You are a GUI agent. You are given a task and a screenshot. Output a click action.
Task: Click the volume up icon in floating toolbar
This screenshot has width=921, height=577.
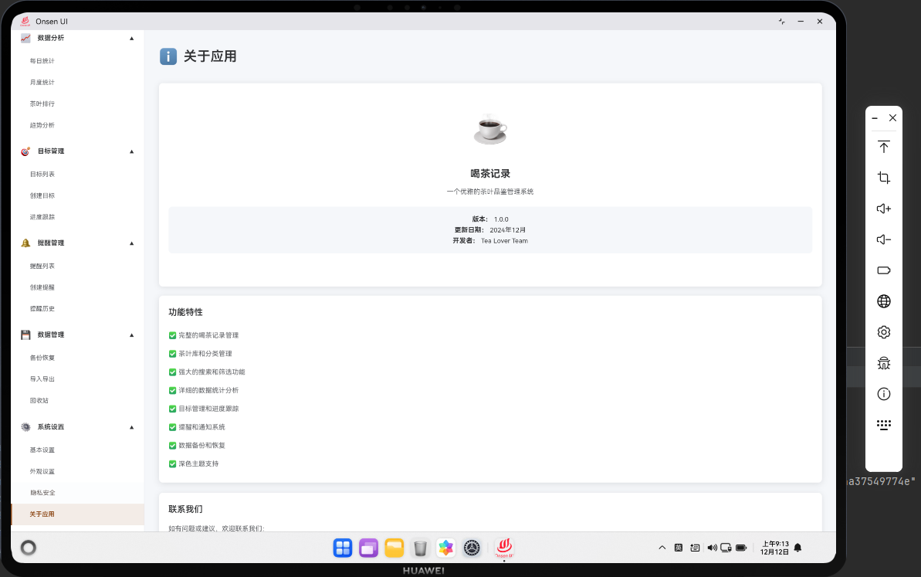coord(883,209)
